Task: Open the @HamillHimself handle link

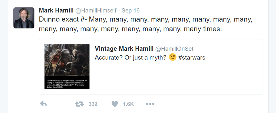Action: (x=96, y=11)
